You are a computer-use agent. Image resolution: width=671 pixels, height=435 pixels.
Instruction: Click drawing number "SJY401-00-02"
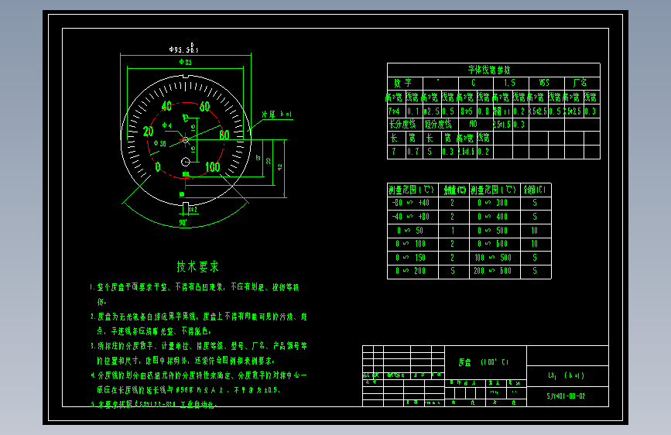coord(566,396)
